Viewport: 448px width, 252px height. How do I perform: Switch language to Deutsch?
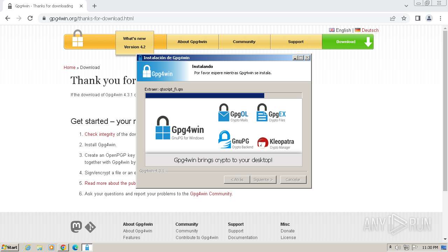pyautogui.click(x=367, y=30)
